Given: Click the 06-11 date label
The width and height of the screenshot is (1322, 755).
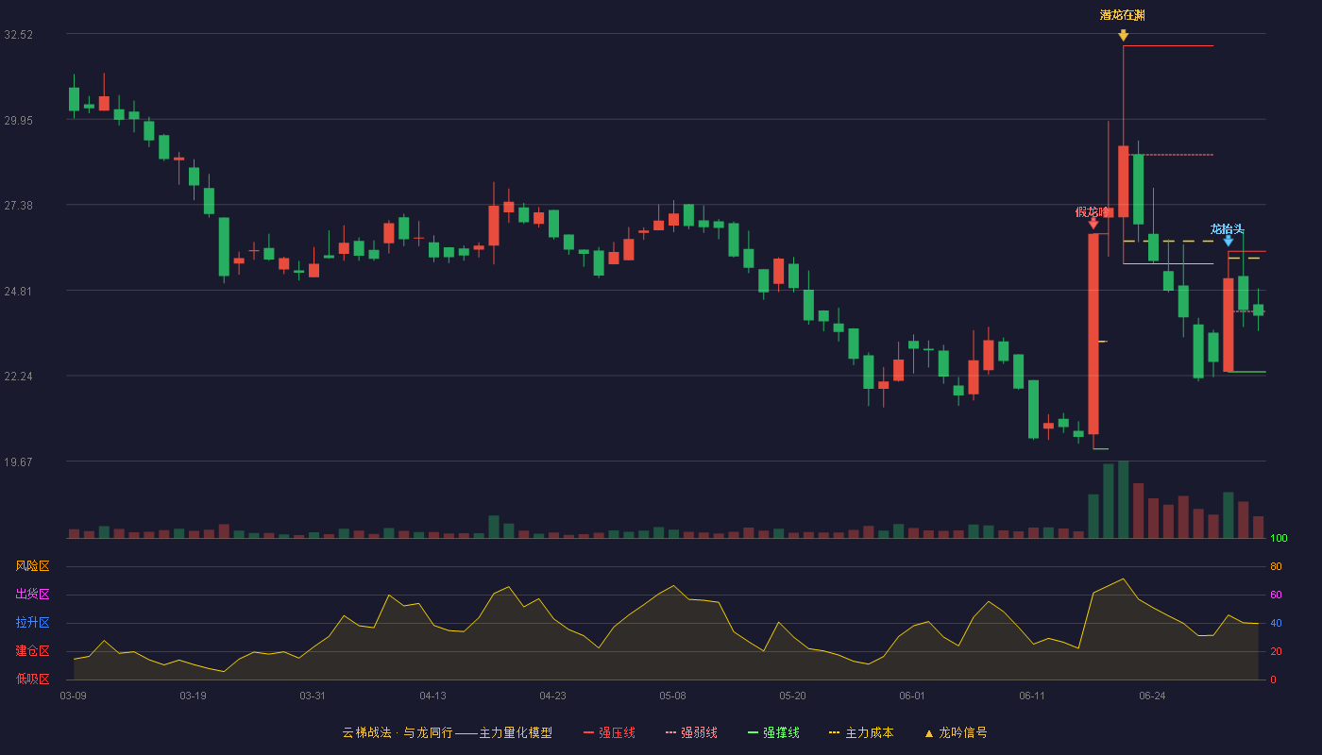Looking at the screenshot, I should point(1032,696).
